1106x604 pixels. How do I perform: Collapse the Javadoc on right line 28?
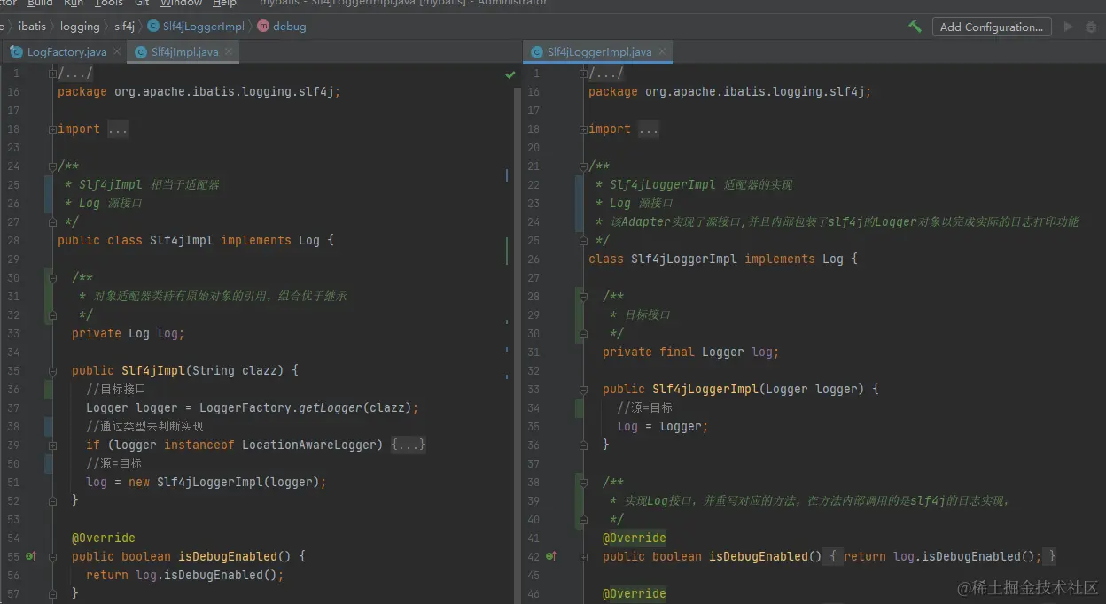click(584, 297)
